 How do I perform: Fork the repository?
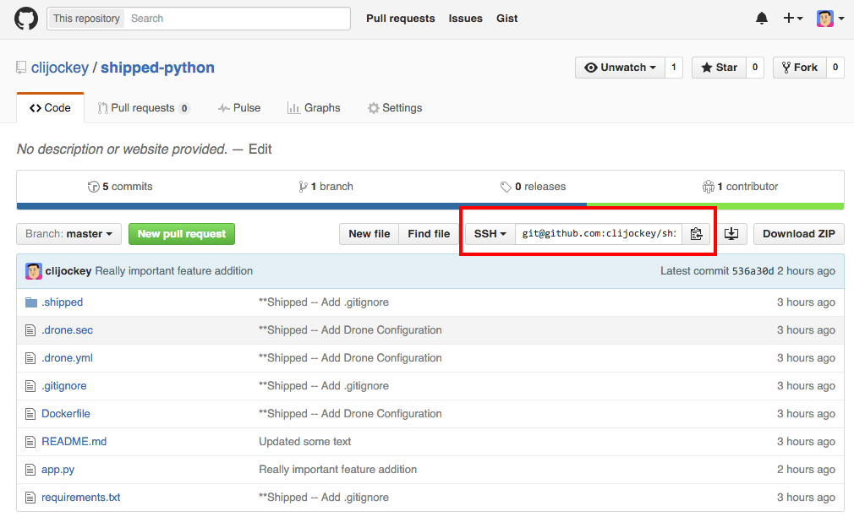coord(798,66)
